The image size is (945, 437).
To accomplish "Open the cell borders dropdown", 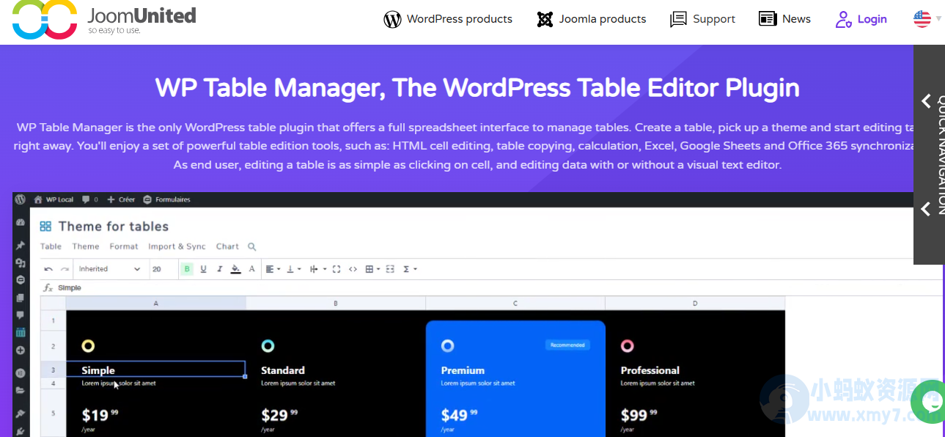I will (x=372, y=269).
